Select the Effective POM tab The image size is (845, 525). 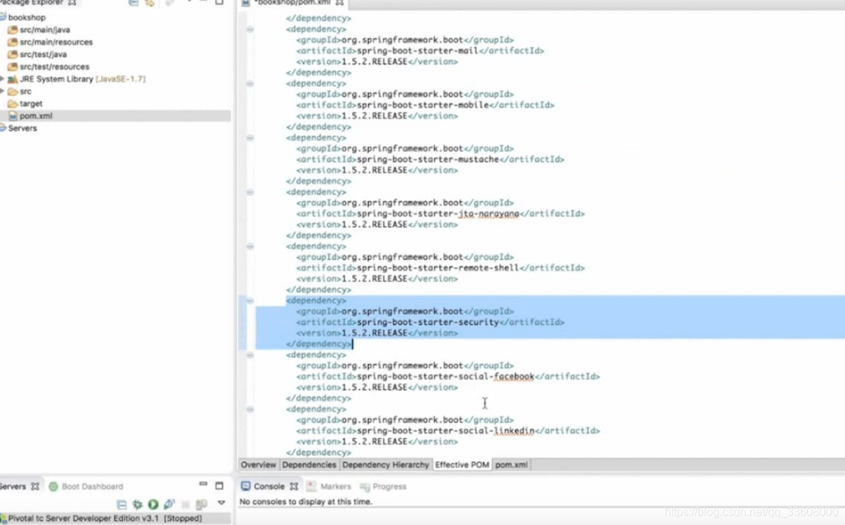point(462,464)
